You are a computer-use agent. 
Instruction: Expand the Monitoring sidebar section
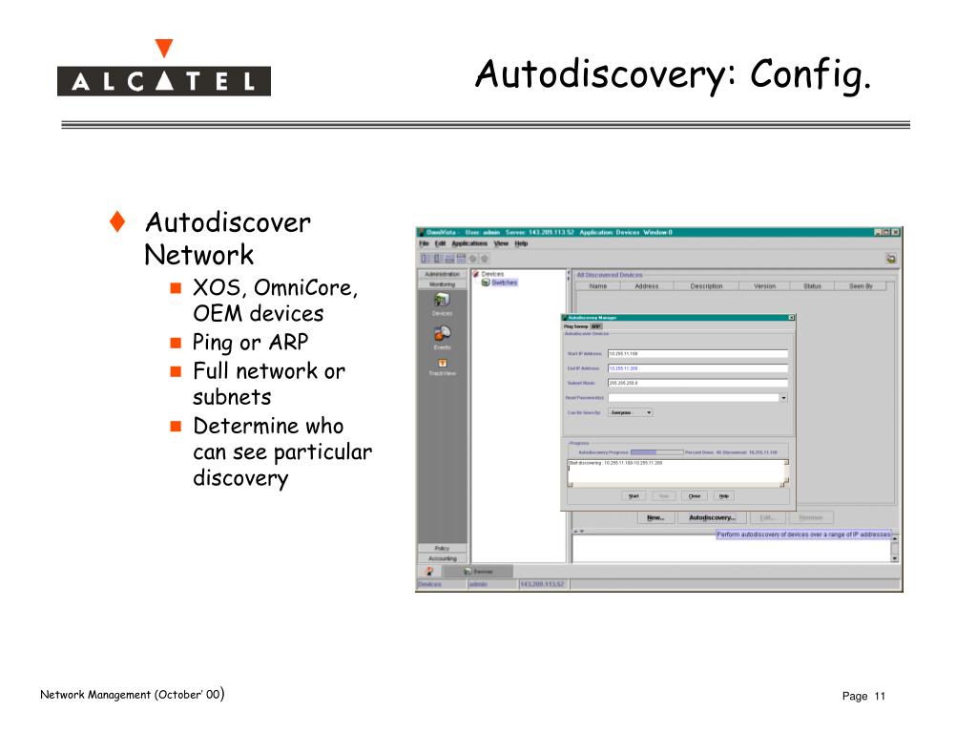[442, 284]
